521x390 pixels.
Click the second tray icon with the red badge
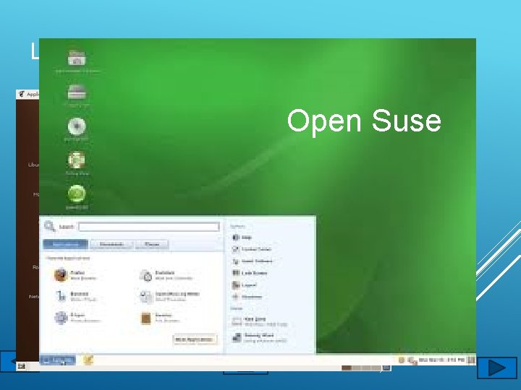point(412,360)
